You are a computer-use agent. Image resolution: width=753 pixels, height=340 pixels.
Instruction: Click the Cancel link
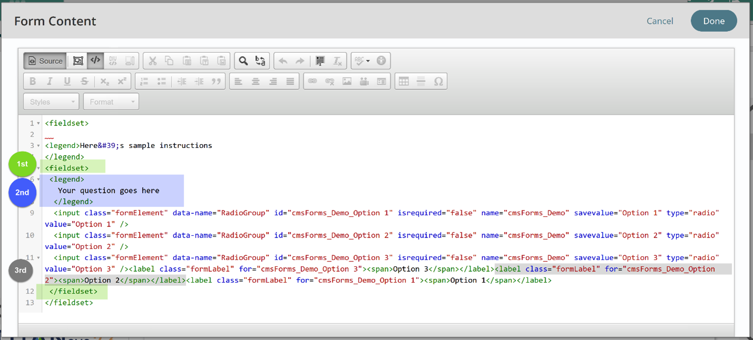click(x=660, y=21)
